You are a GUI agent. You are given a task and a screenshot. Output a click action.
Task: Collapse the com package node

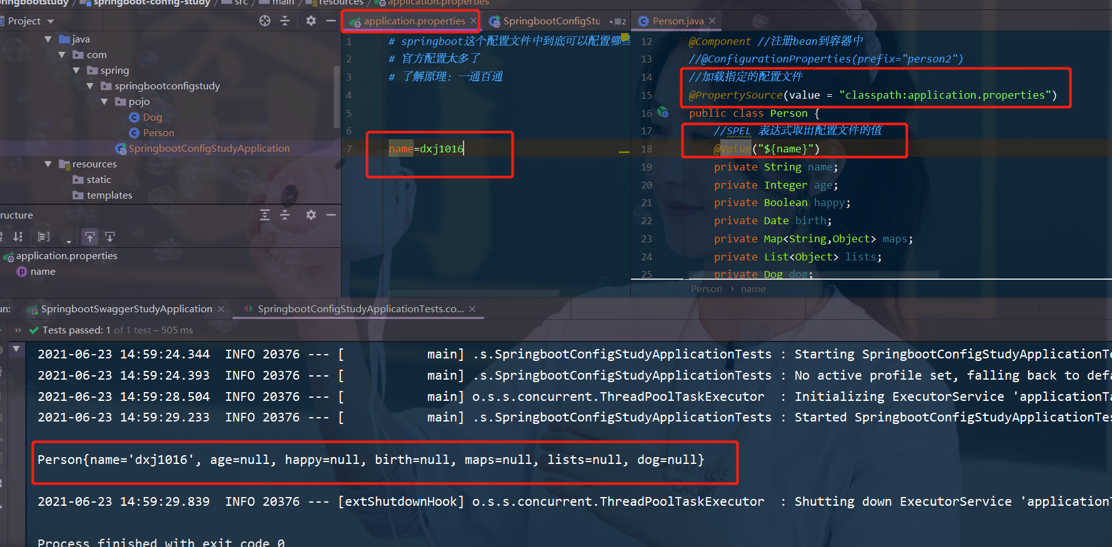(62, 55)
